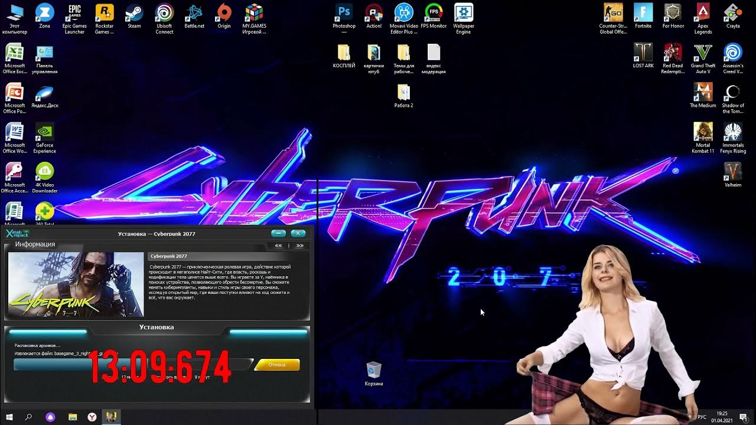Image resolution: width=756 pixels, height=425 pixels.
Task: Select Immortals Fenyx Rising icon
Action: point(733,138)
